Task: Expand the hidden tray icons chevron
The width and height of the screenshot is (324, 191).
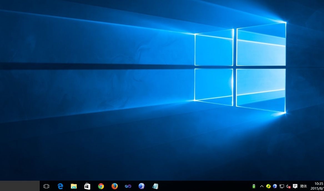Action: [x=262, y=186]
